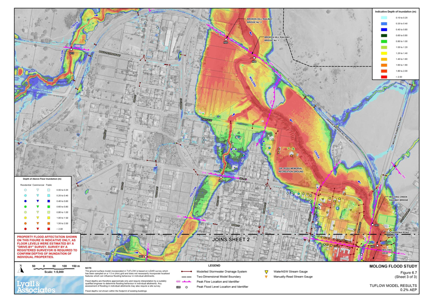Click the 'NOTE:' heading in footer
The image size is (427, 302).
pos(88,268)
